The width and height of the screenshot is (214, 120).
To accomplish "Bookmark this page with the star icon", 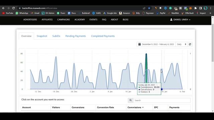I will [x=149, y=8].
